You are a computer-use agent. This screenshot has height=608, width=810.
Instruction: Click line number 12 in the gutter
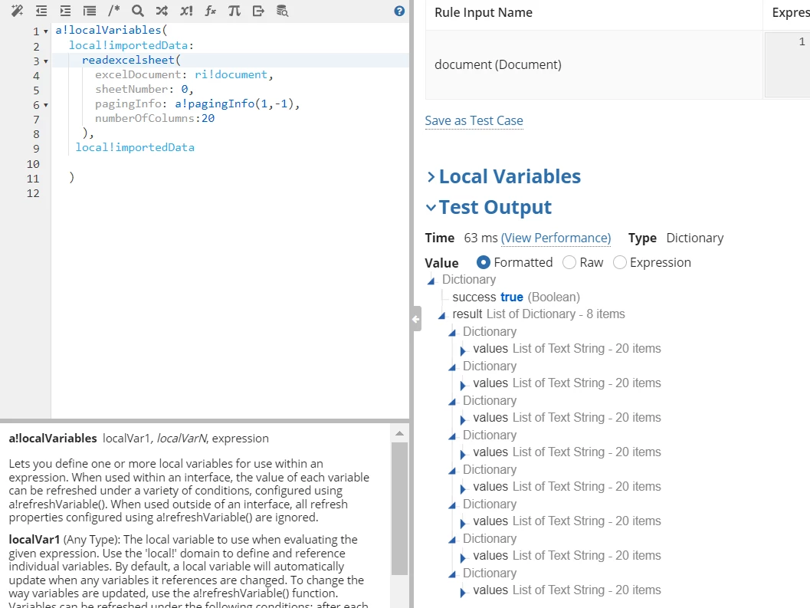point(33,193)
